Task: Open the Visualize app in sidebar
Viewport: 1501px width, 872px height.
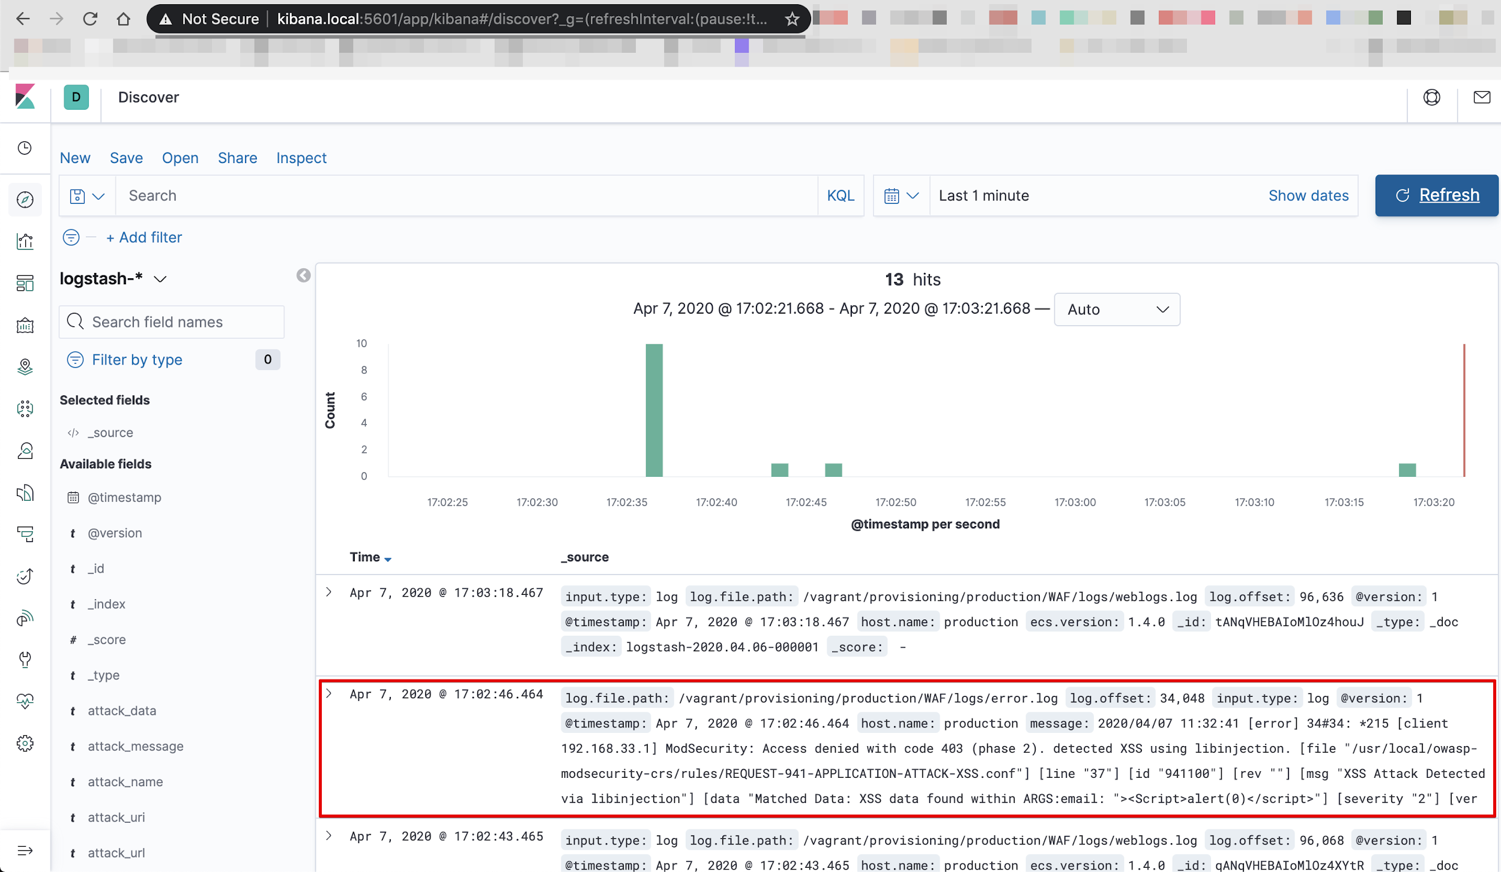Action: click(25, 241)
